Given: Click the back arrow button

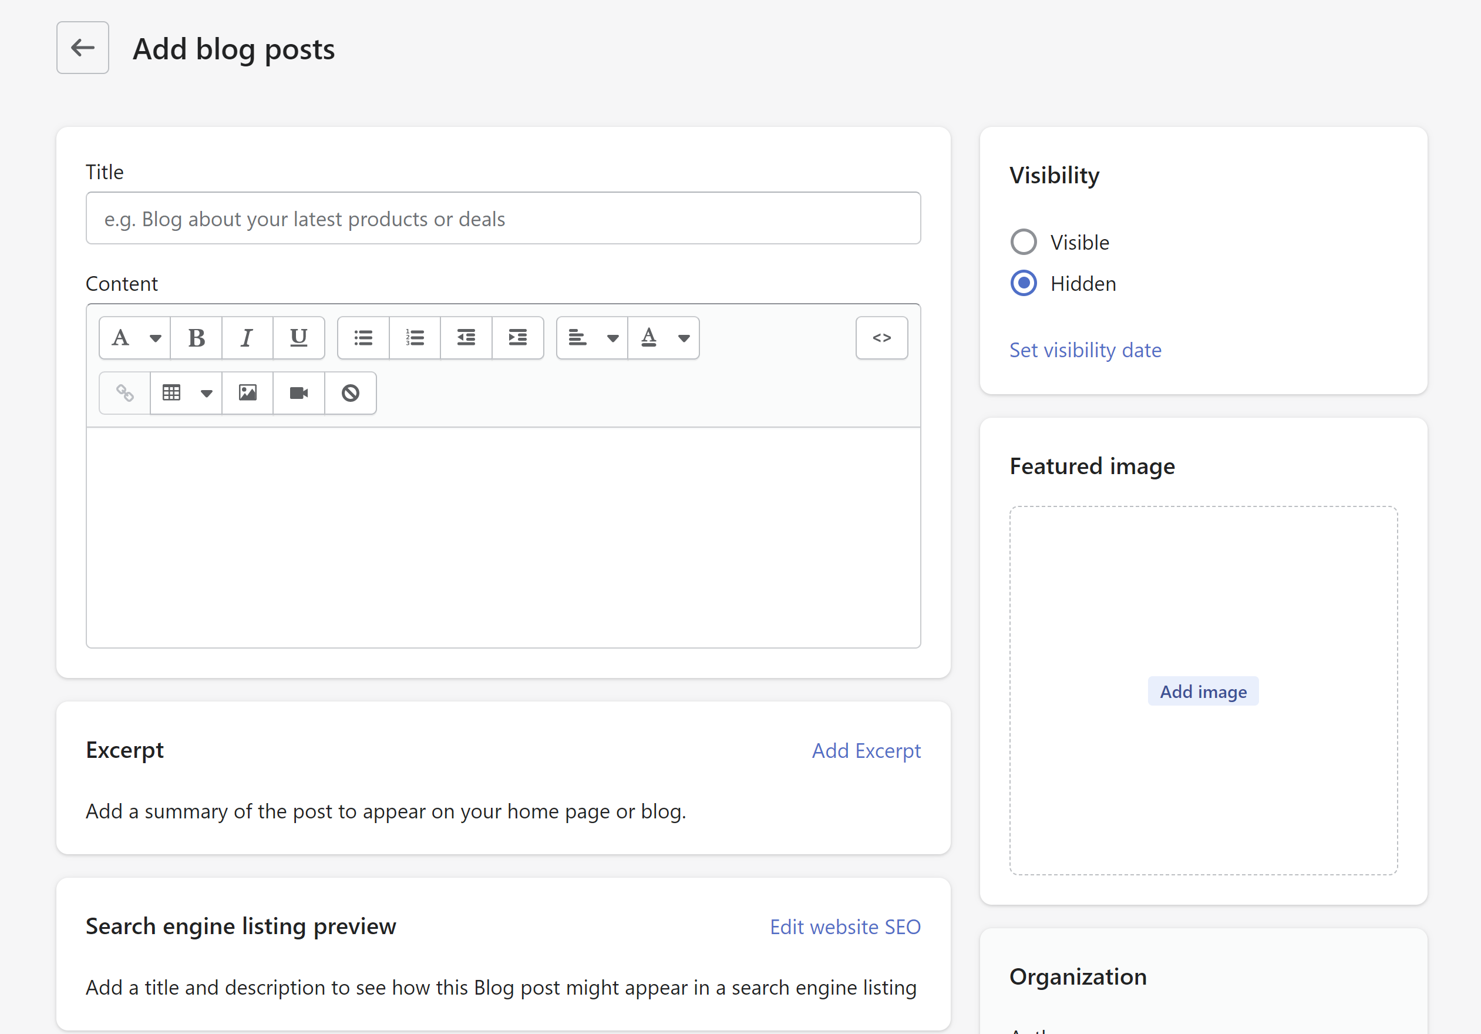Looking at the screenshot, I should [83, 48].
